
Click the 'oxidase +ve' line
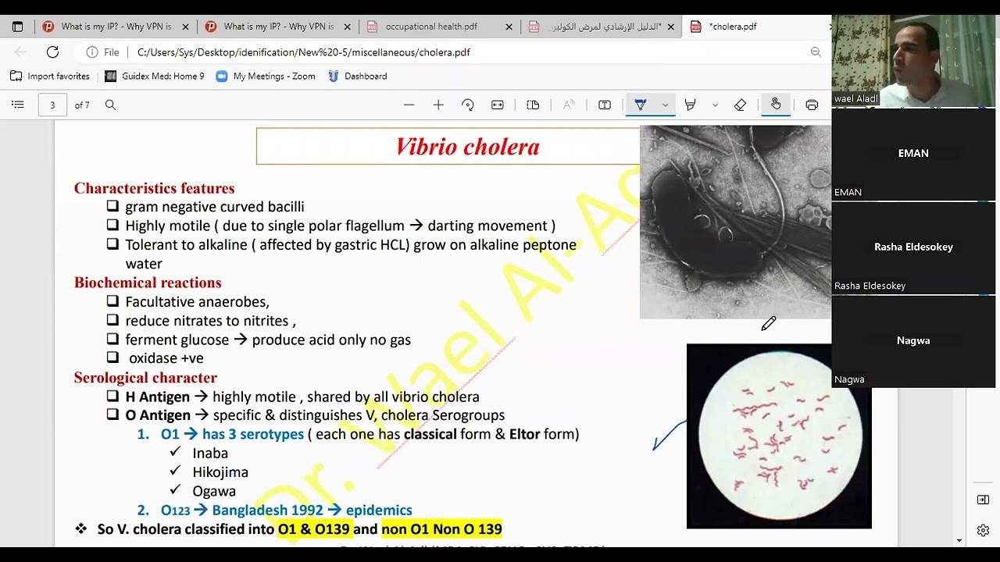[166, 358]
